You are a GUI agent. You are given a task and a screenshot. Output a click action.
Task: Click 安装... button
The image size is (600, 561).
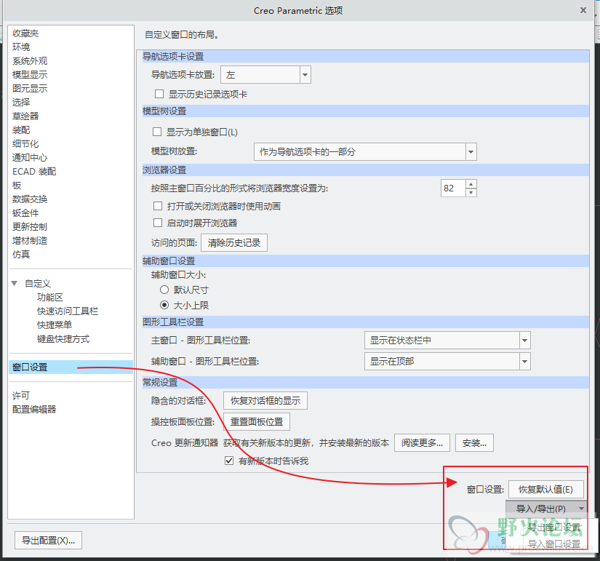(x=474, y=443)
